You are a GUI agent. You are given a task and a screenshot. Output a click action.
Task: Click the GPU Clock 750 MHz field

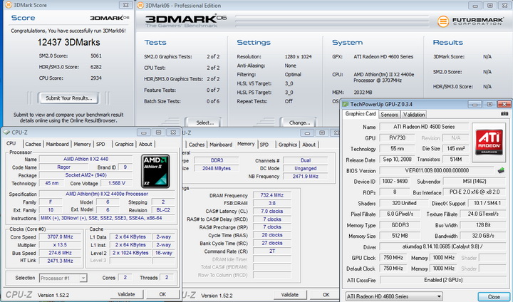(x=393, y=258)
